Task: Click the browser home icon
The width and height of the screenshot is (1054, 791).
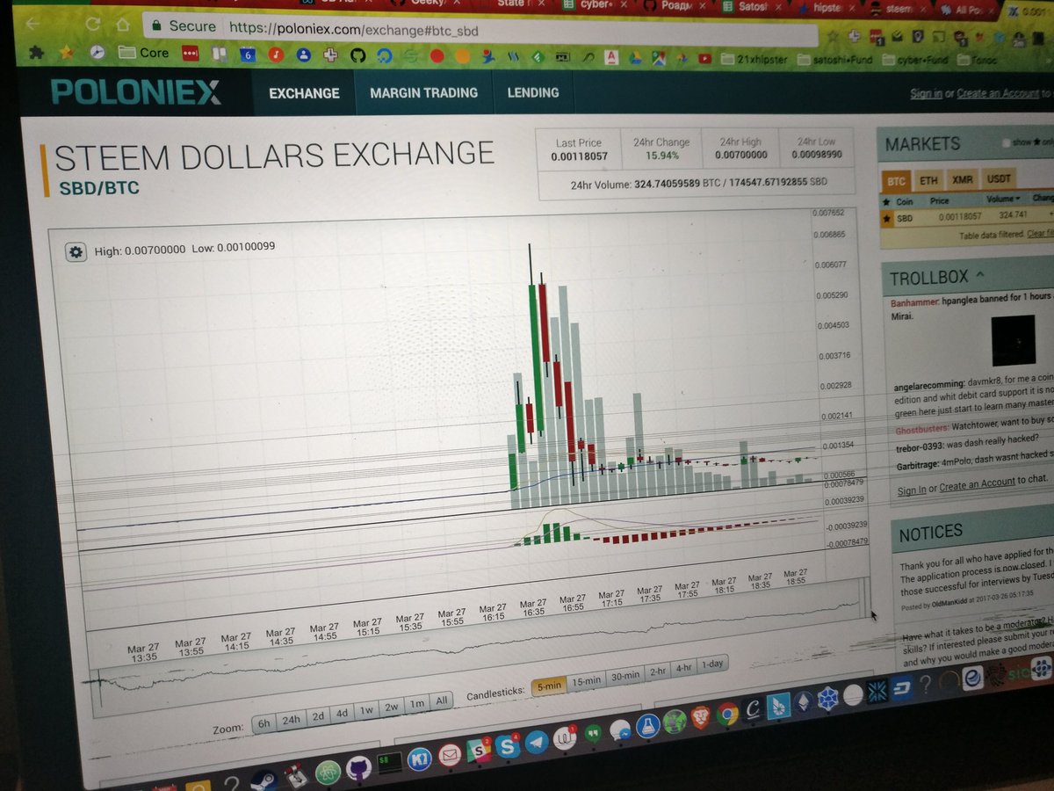Action: (122, 25)
